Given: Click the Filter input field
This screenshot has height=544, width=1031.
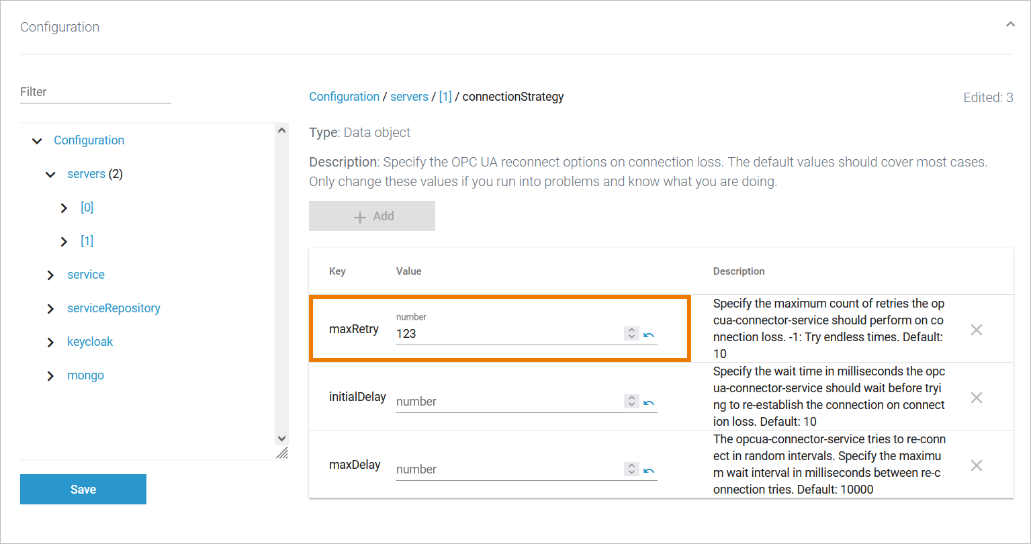Looking at the screenshot, I should tap(95, 93).
